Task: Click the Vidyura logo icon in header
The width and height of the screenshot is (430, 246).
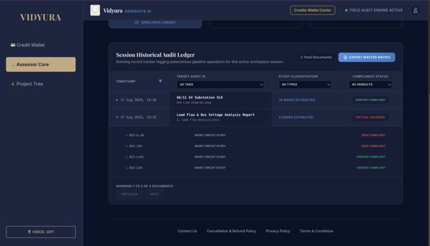Action: 95,10
